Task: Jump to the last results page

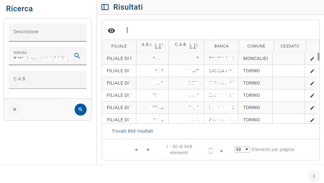Action: pos(222,151)
